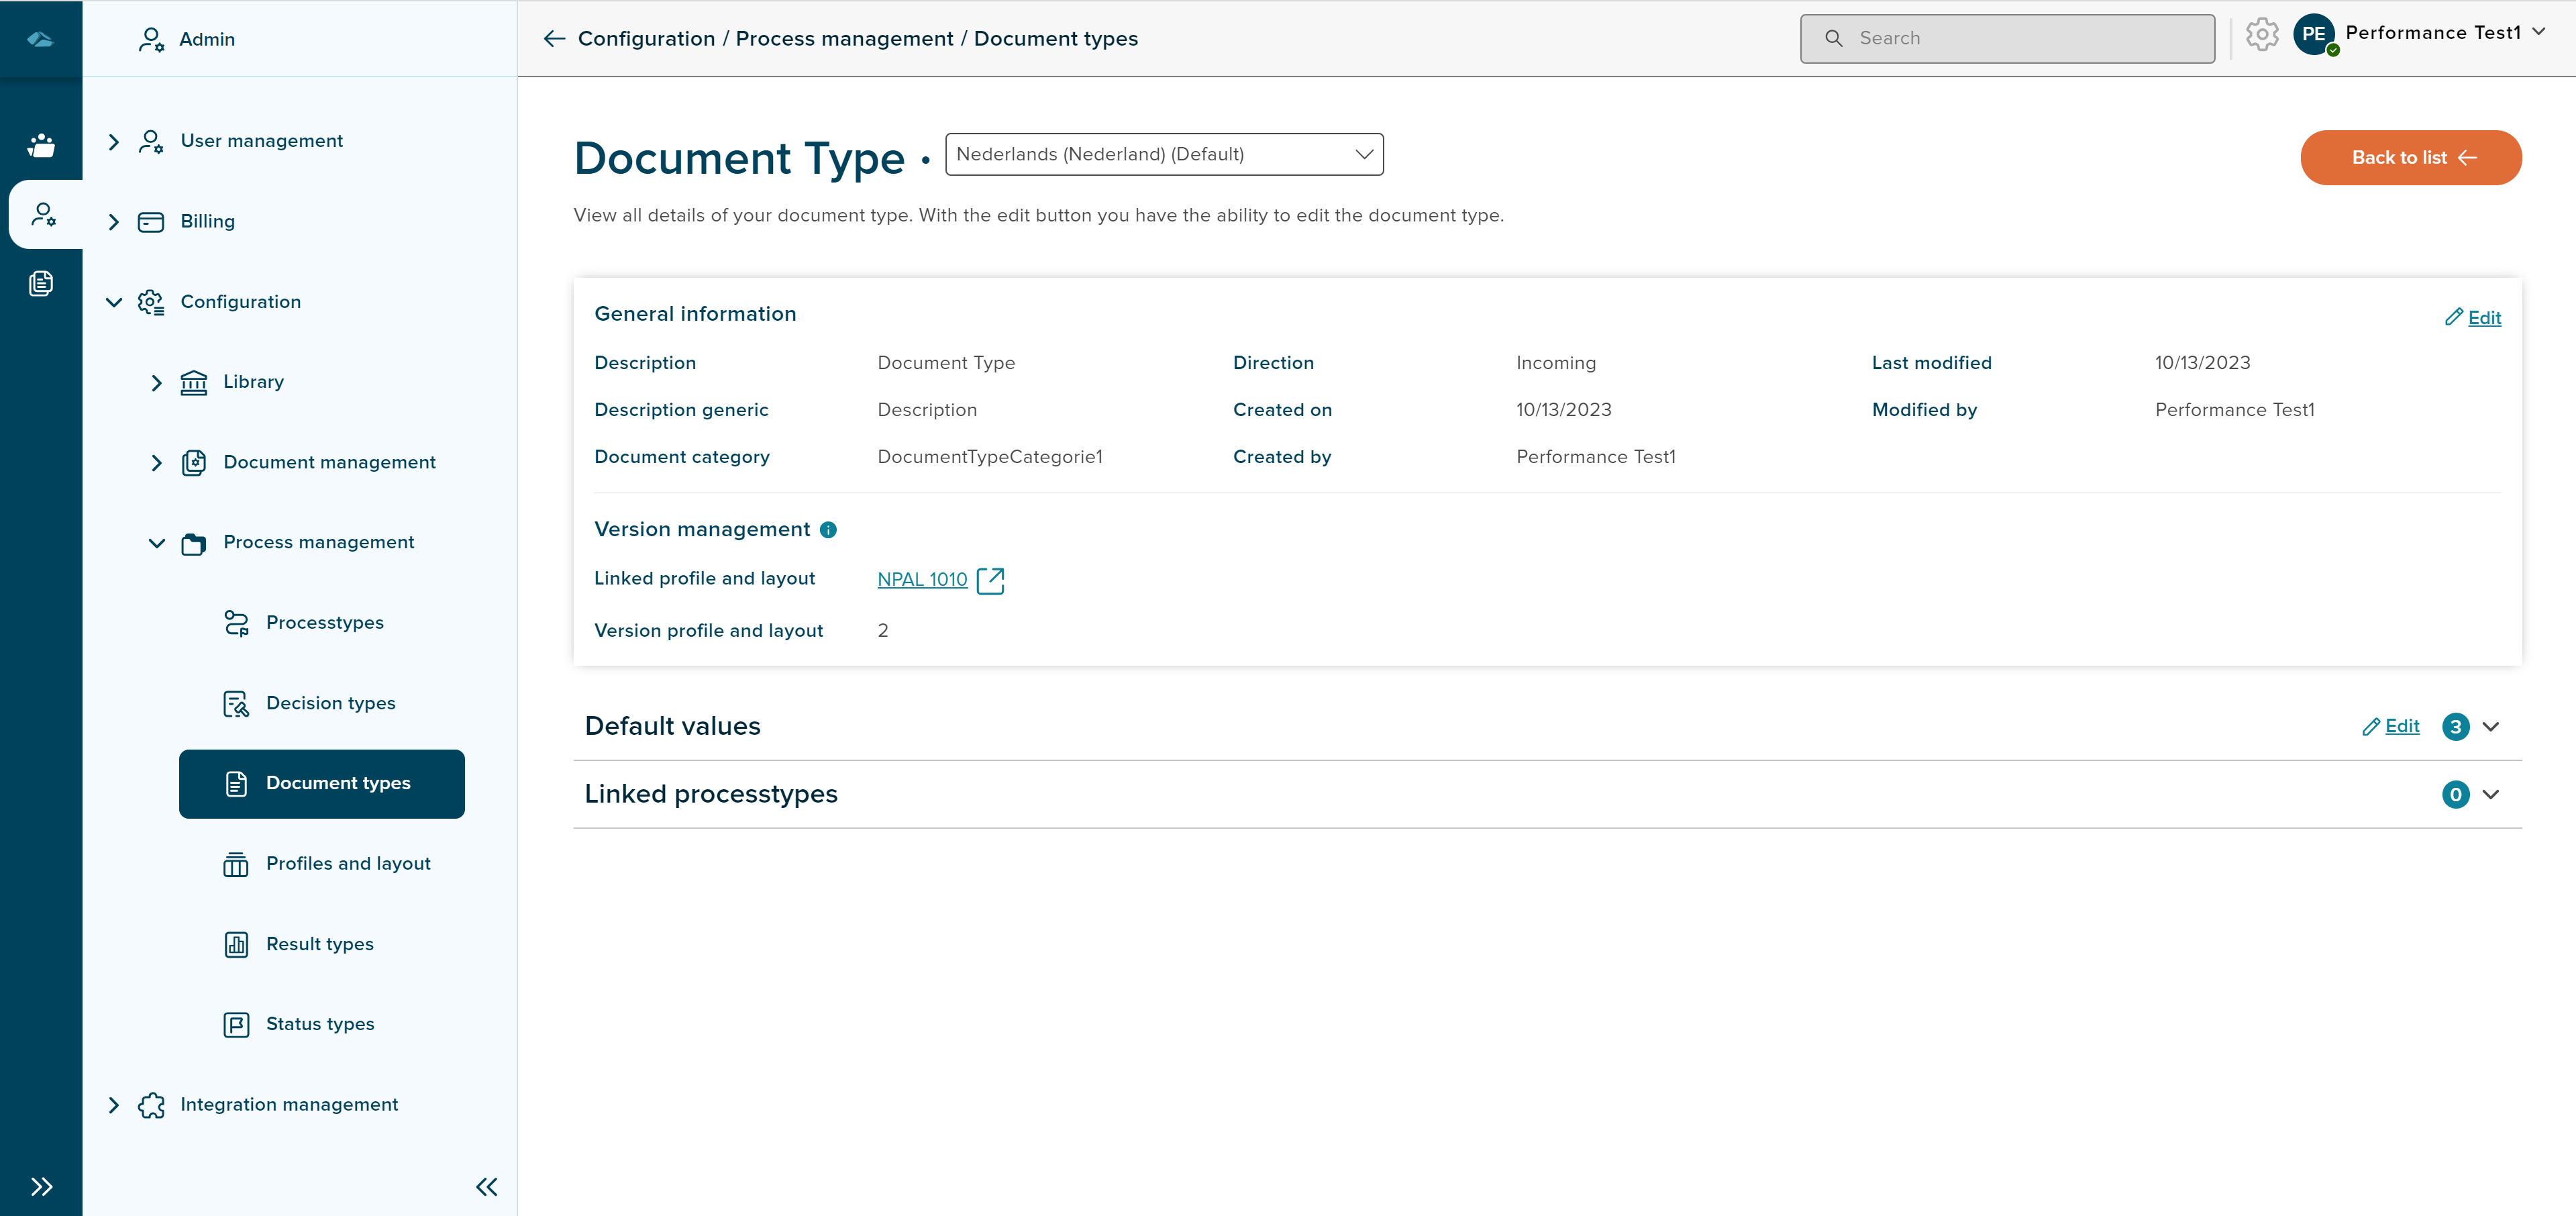Select the Processtypes icon in the sidebar
The width and height of the screenshot is (2576, 1216).
click(236, 622)
